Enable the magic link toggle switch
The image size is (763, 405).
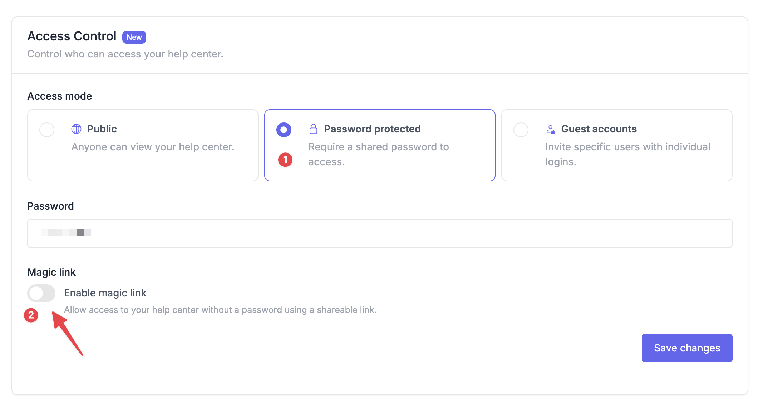point(41,293)
